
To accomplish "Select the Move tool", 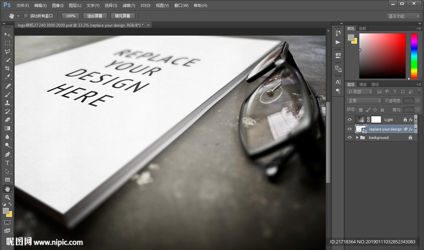I will point(7,34).
